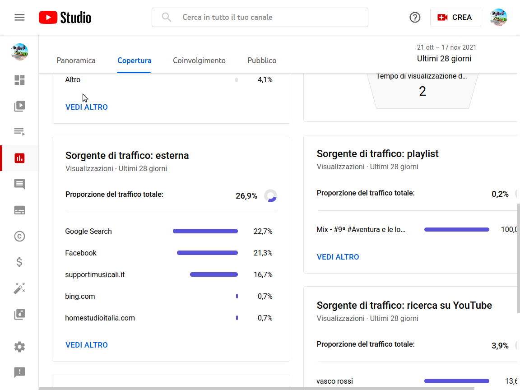This screenshot has width=520, height=390.
Task: Click the supportimusicali.it 16,7% bar
Action: click(x=214, y=274)
